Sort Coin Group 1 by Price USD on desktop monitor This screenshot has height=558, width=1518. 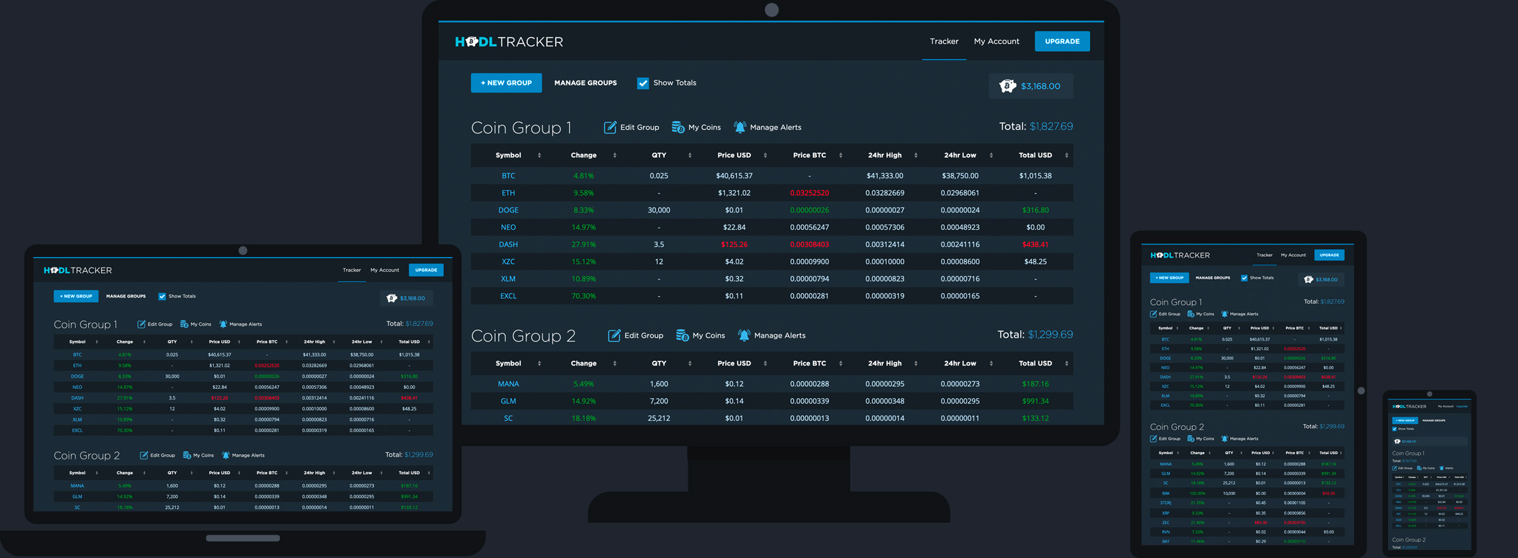coord(734,155)
